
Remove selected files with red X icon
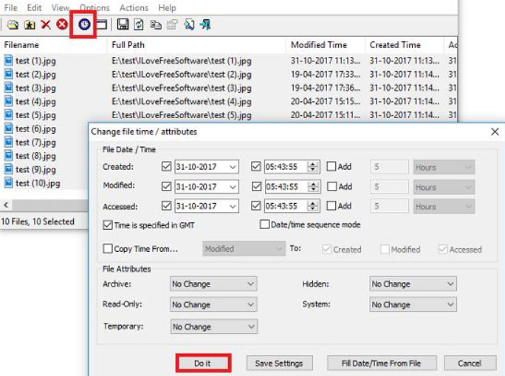point(46,24)
